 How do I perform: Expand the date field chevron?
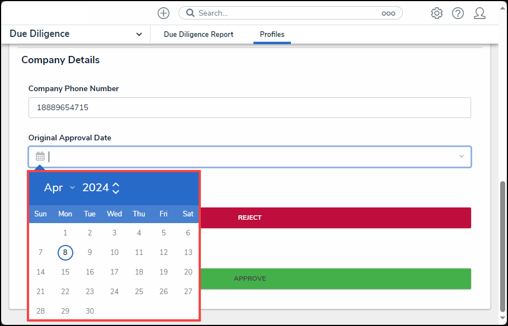pyautogui.click(x=462, y=157)
